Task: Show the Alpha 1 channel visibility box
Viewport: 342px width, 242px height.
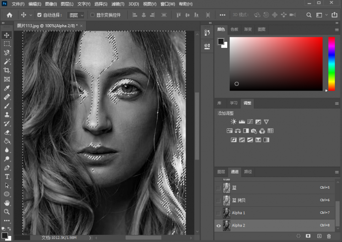Action: point(218,213)
